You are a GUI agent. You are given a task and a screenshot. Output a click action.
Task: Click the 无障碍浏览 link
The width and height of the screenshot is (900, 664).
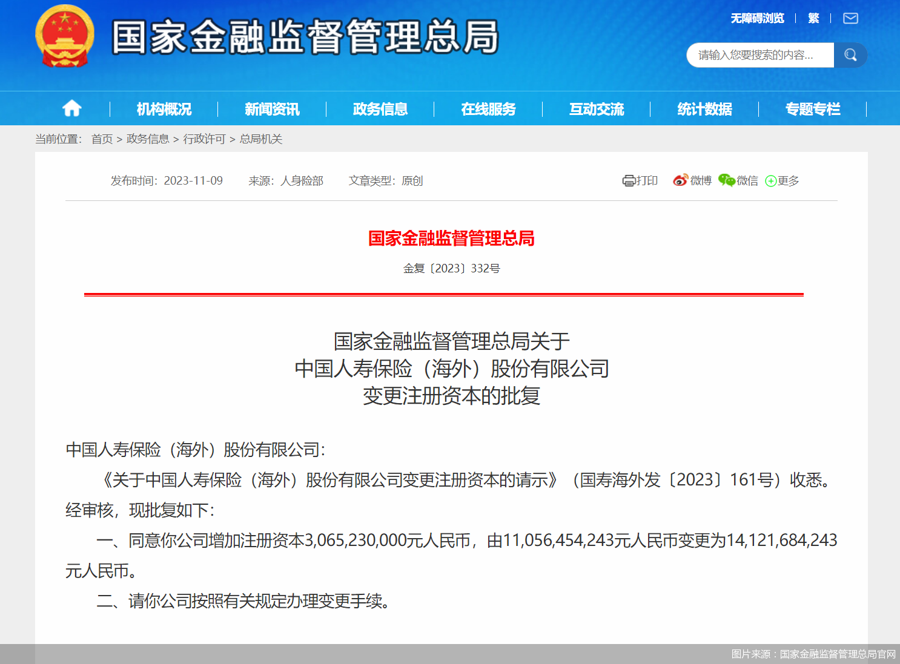point(757,18)
